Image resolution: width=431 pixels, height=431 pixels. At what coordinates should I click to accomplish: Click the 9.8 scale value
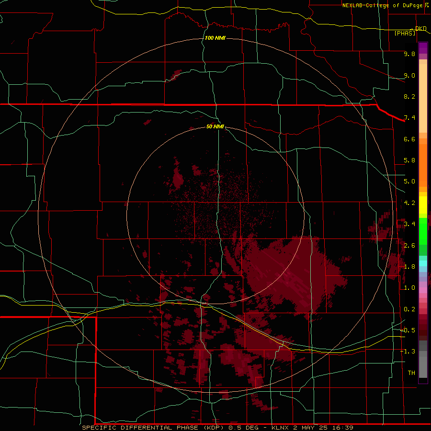pyautogui.click(x=409, y=54)
